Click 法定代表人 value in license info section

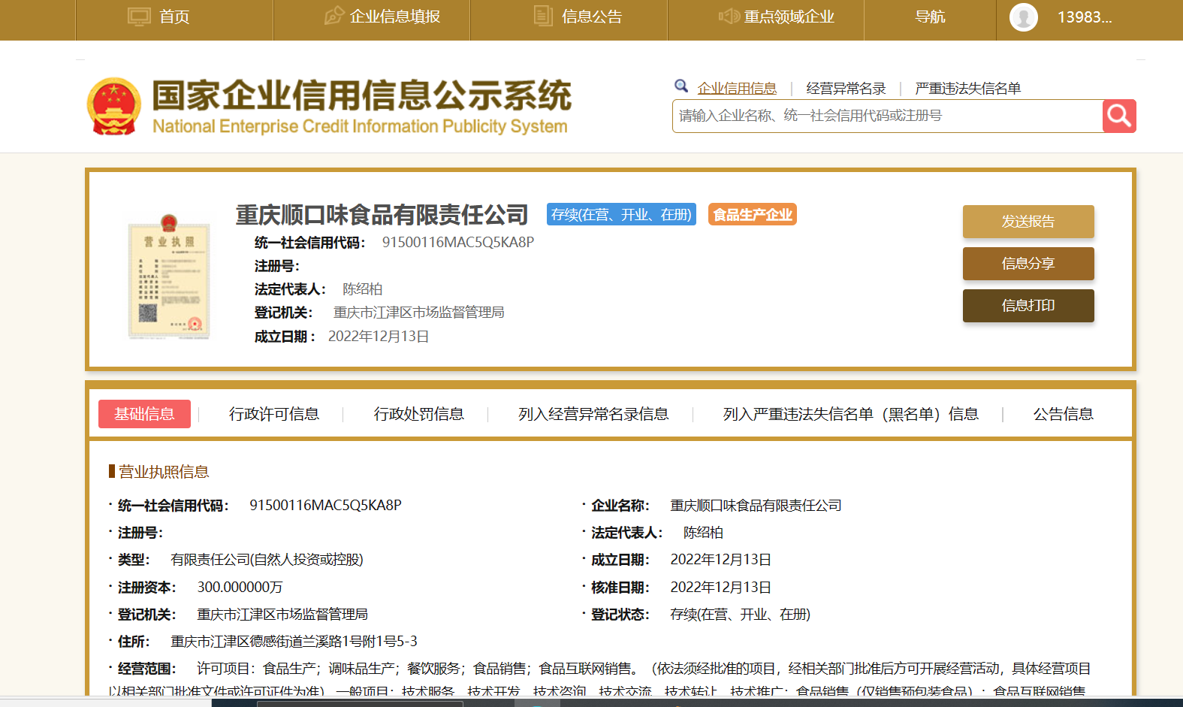(703, 533)
